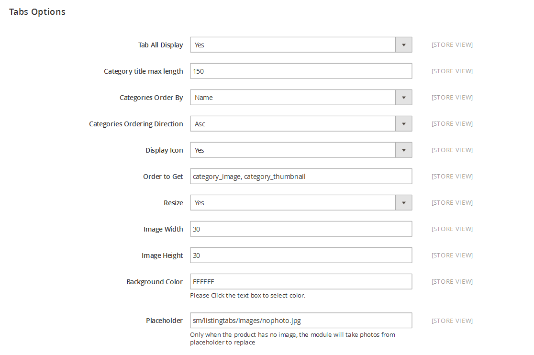The height and width of the screenshot is (355, 534).
Task: Click the Tab All Display label
Action: [160, 45]
